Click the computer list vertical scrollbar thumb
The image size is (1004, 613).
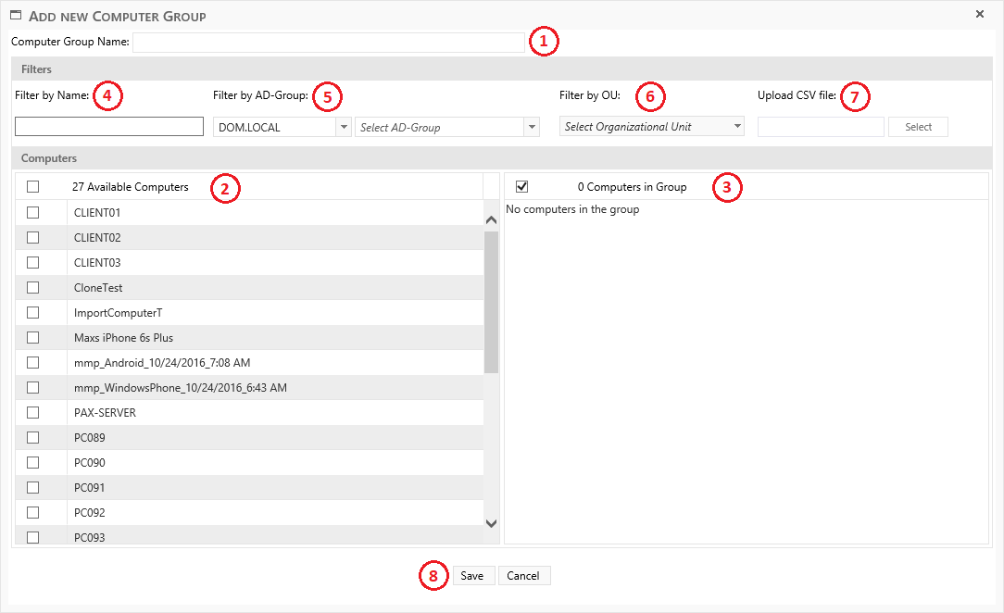(x=491, y=301)
